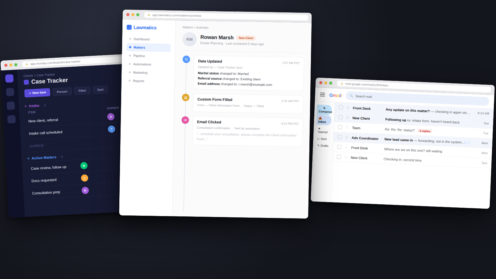The image size is (496, 279).
Task: Click the top purple monday.com sidebar icon
Action: tap(9, 78)
